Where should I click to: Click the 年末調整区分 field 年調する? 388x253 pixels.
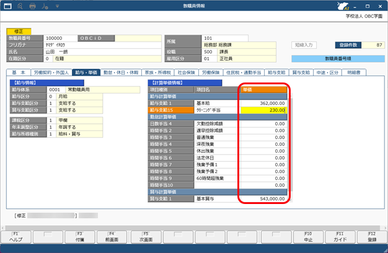pos(79,127)
